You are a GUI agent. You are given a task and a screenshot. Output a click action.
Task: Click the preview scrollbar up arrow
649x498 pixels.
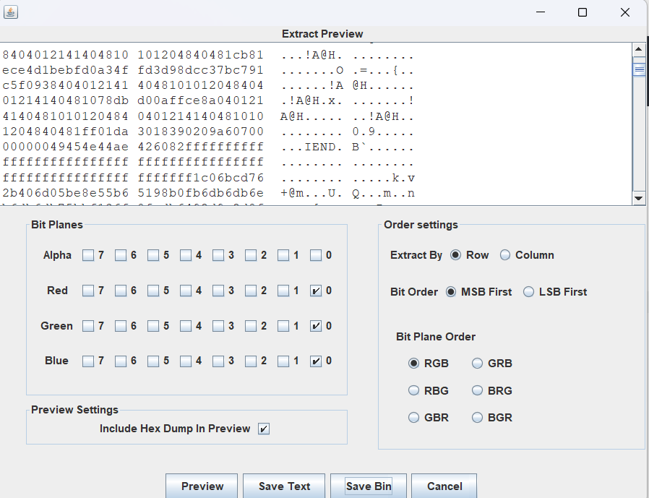(639, 50)
